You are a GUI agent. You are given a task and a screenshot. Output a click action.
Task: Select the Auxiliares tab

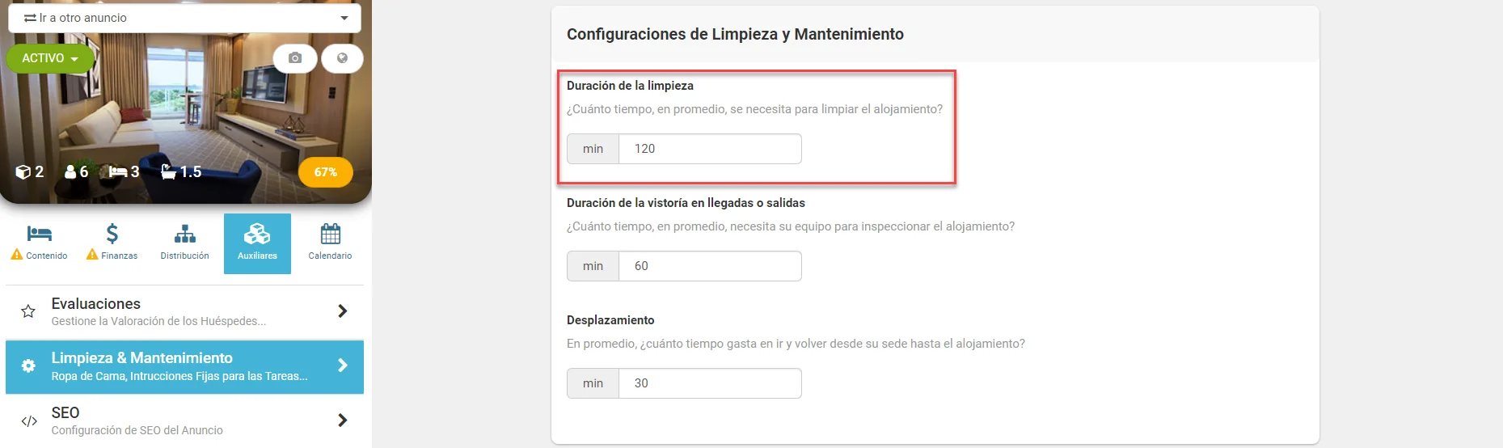(x=257, y=243)
